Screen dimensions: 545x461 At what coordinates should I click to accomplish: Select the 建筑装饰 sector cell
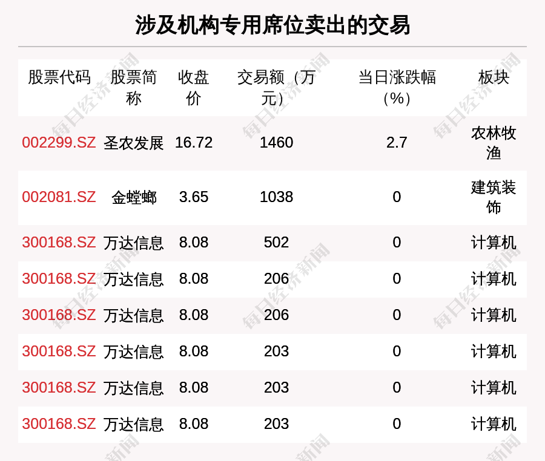coord(494,197)
